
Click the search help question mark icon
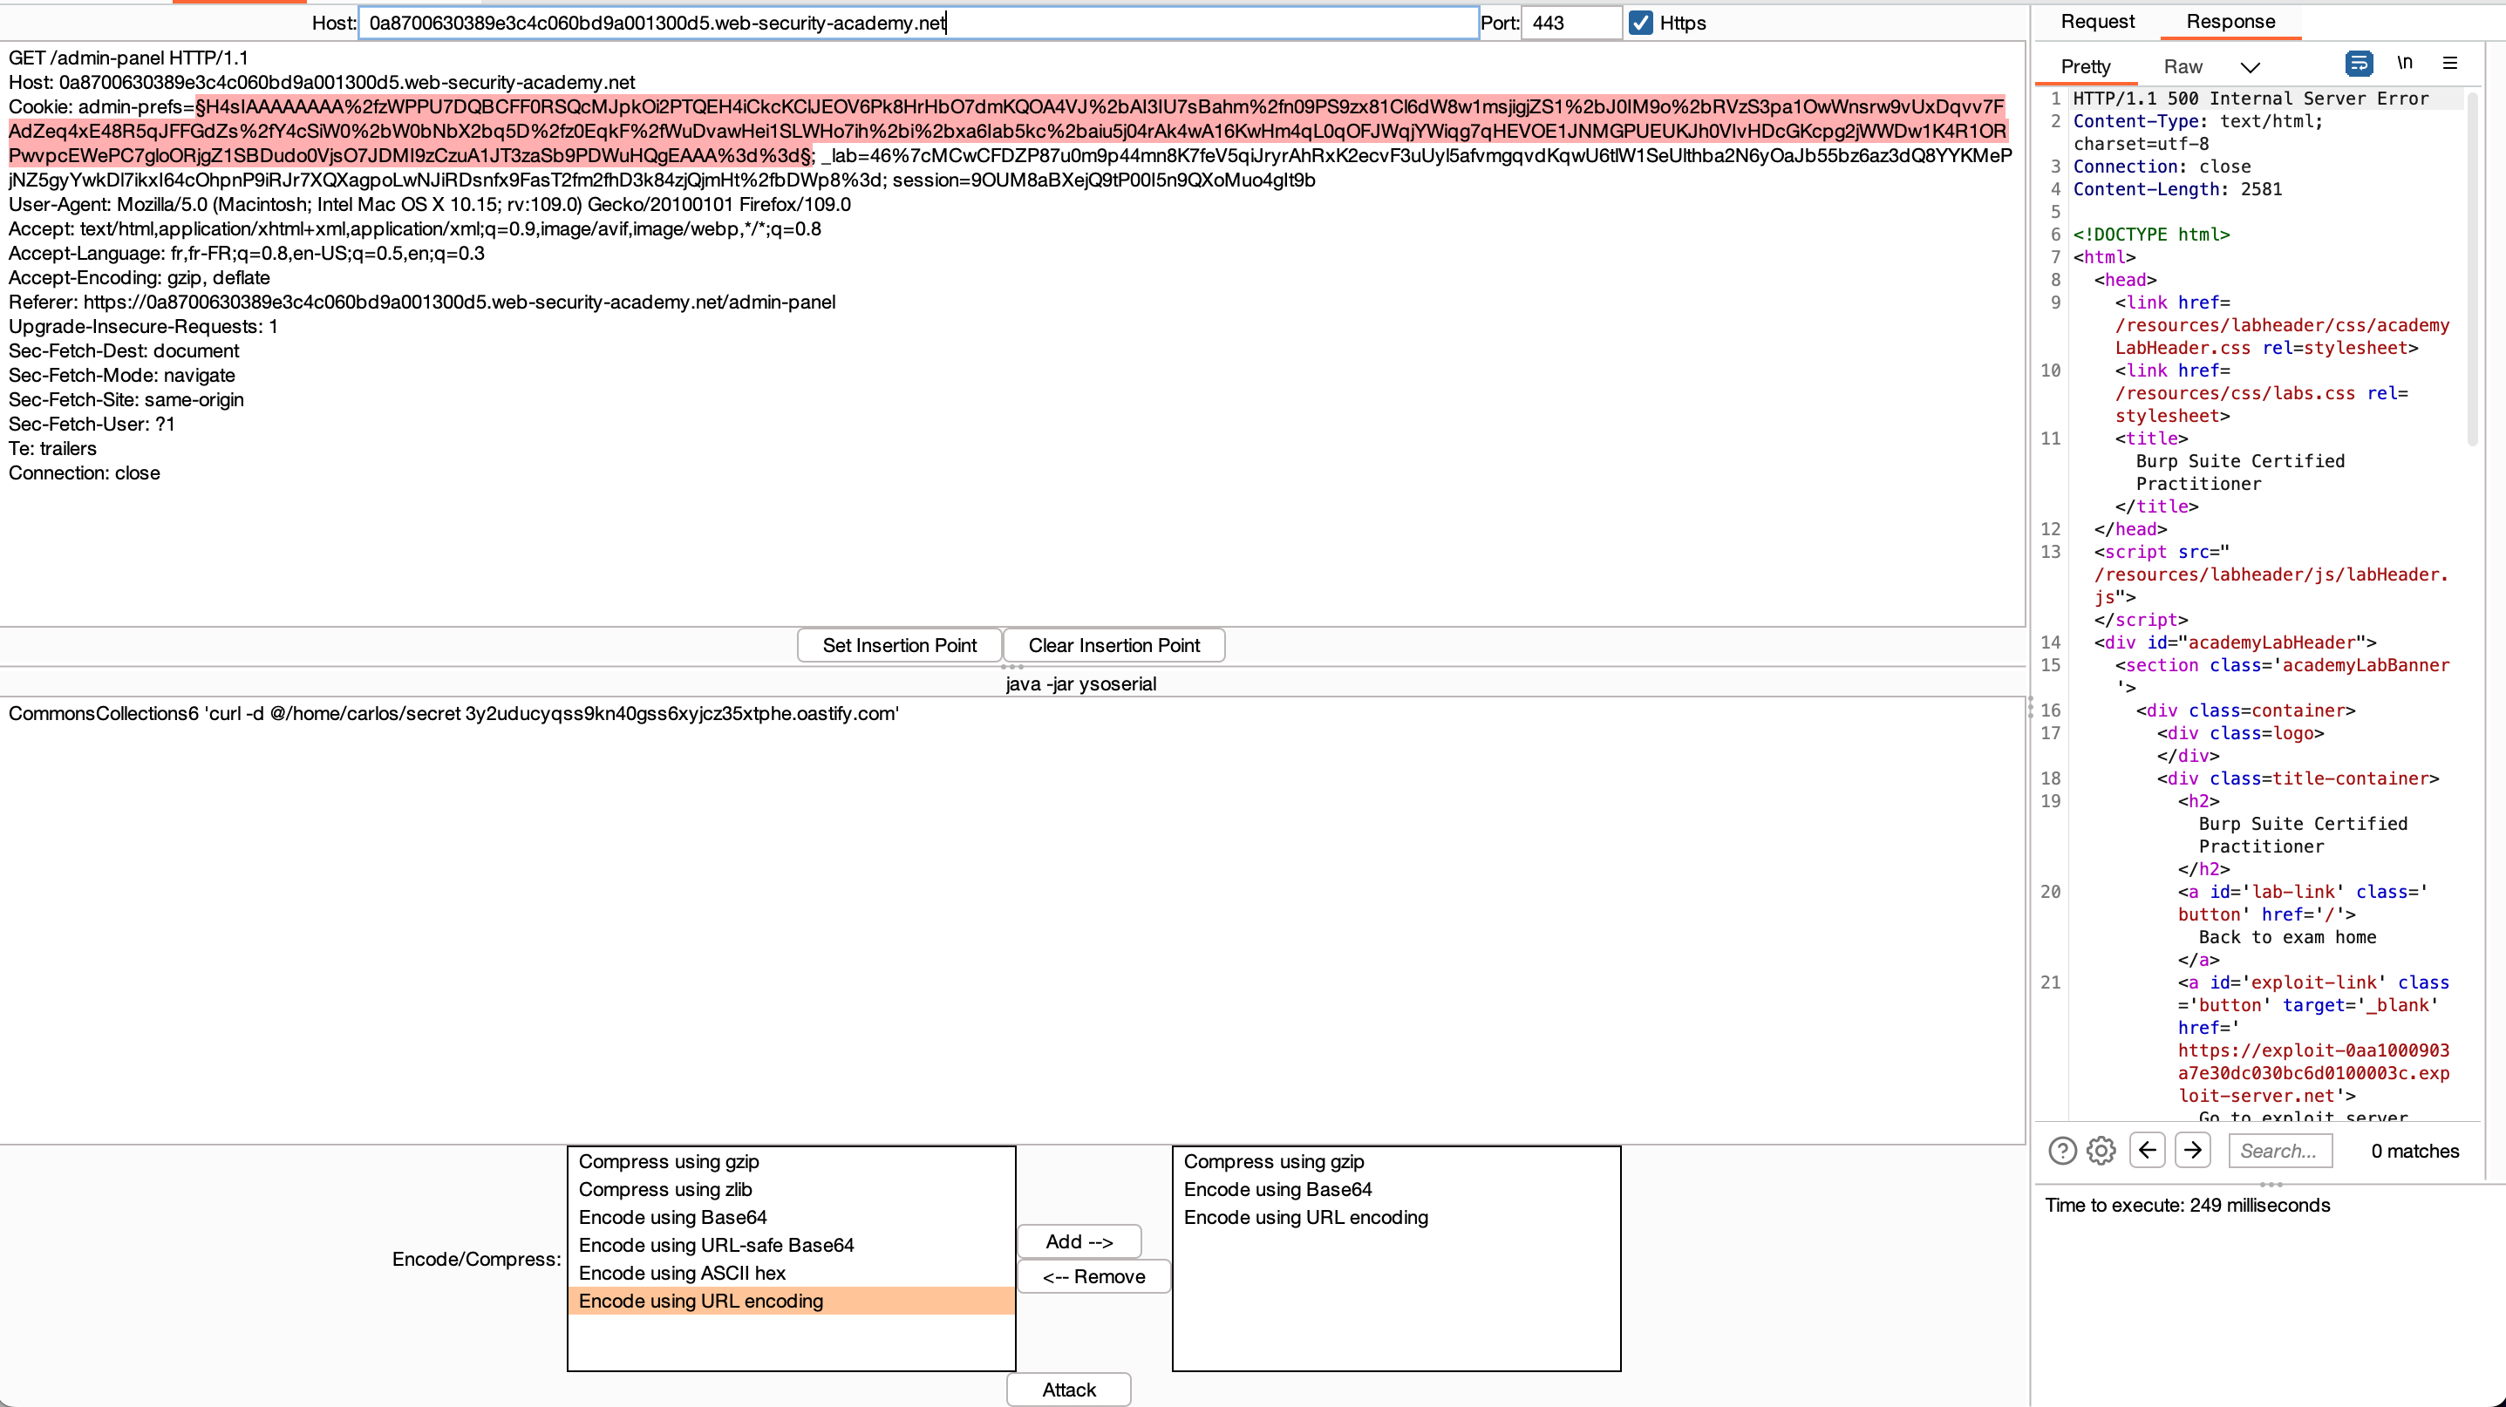(2061, 1151)
